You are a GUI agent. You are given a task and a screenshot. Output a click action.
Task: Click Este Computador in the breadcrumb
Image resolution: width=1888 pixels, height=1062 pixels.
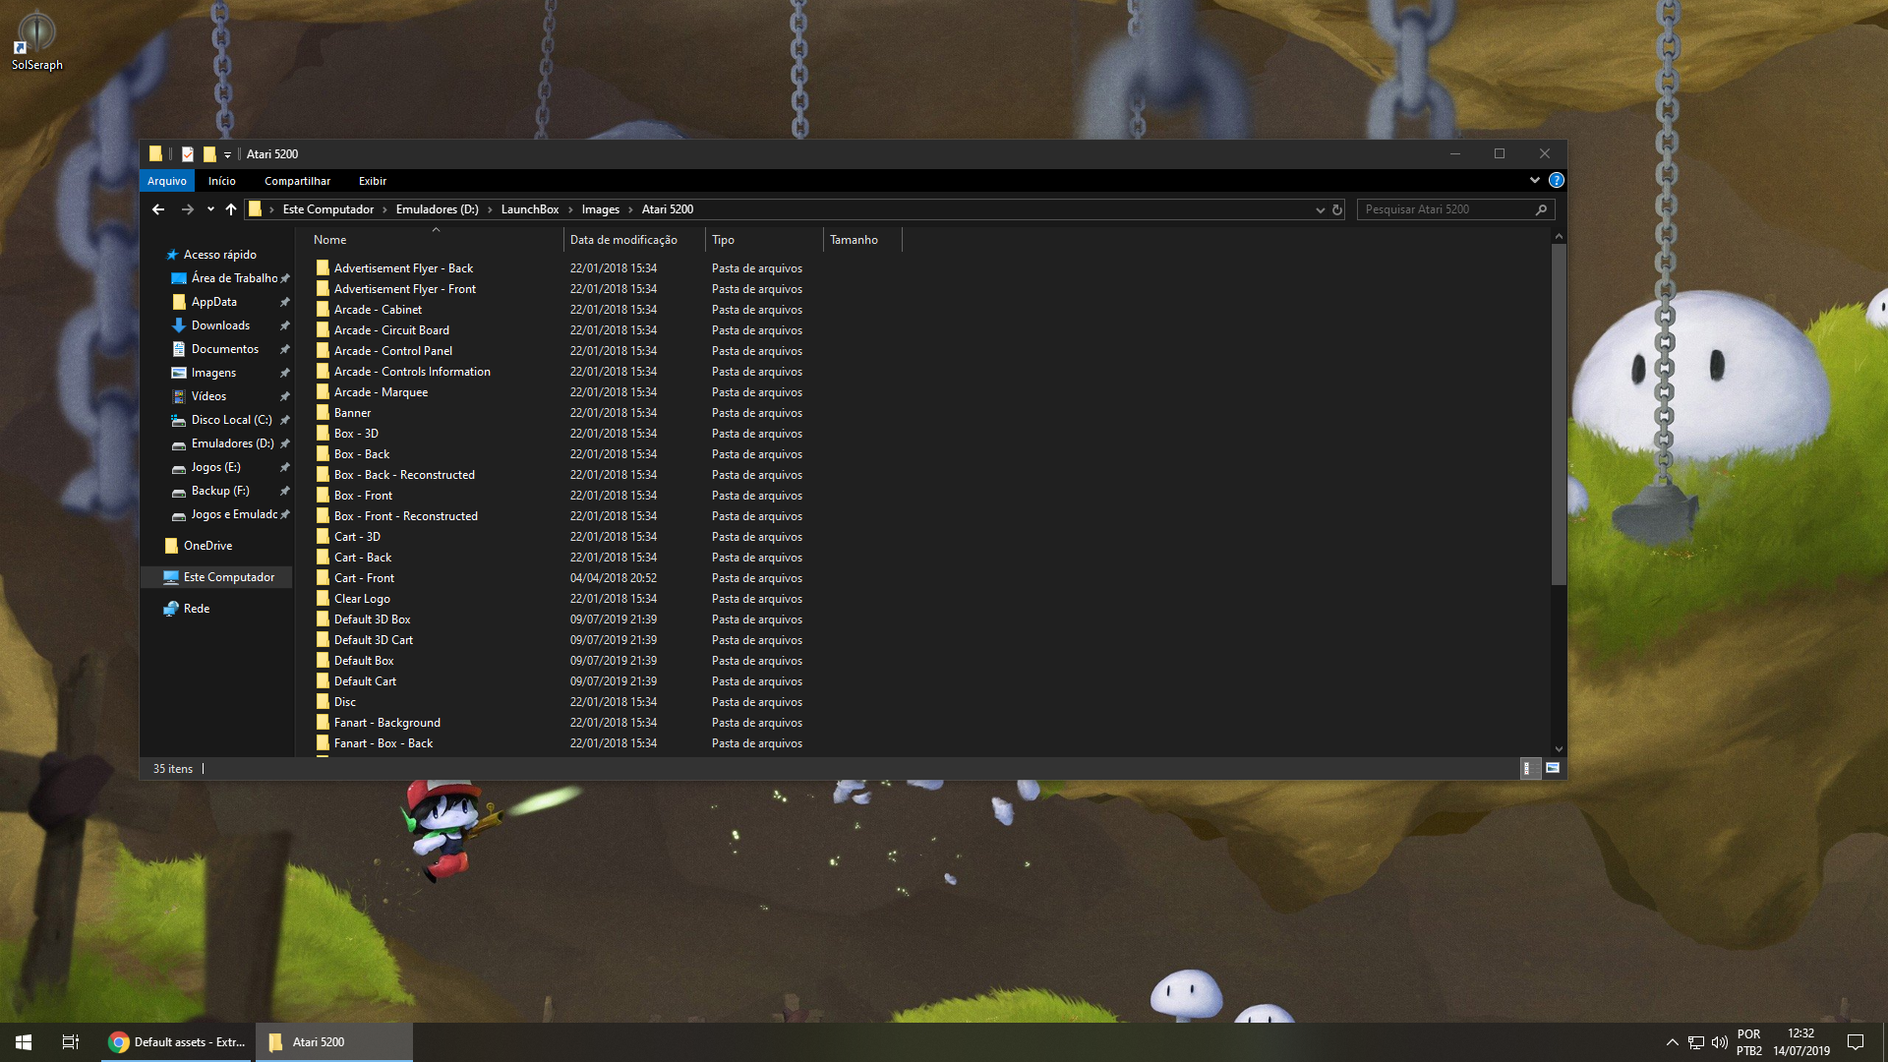(x=328, y=209)
